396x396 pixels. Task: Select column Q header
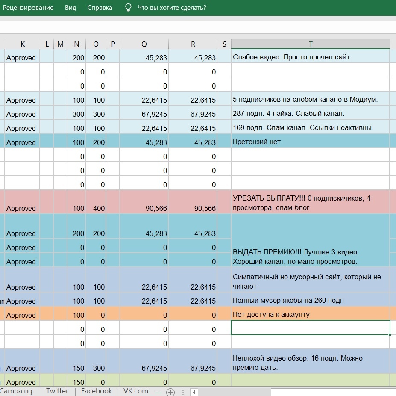[144, 44]
